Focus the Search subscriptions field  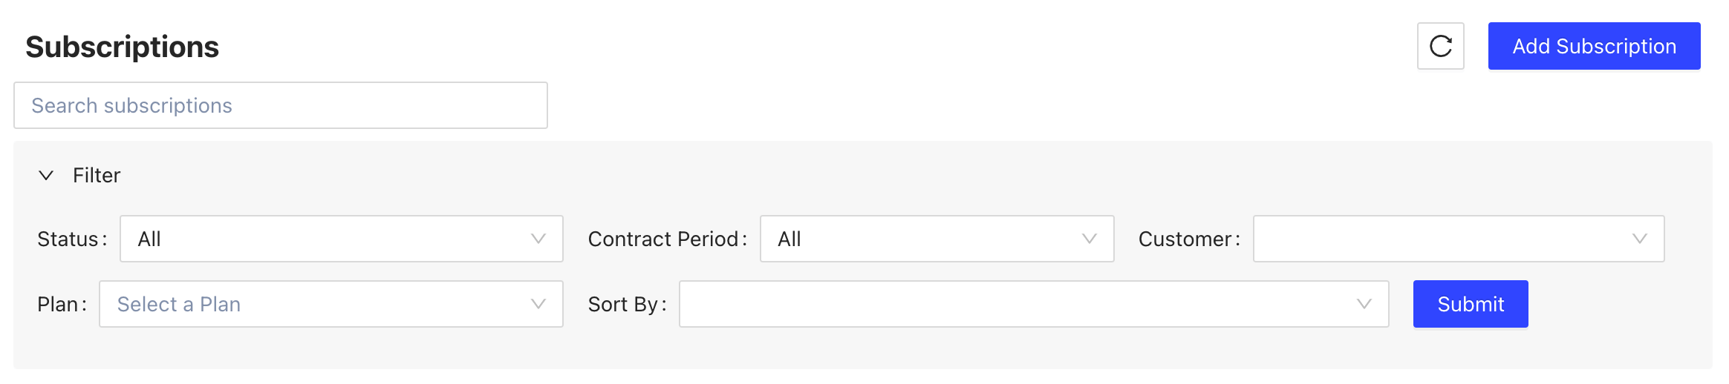pyautogui.click(x=281, y=105)
